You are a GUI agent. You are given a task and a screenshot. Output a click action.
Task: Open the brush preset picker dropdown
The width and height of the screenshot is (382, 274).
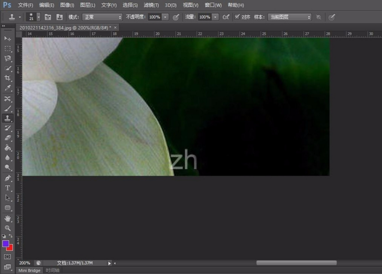click(38, 17)
